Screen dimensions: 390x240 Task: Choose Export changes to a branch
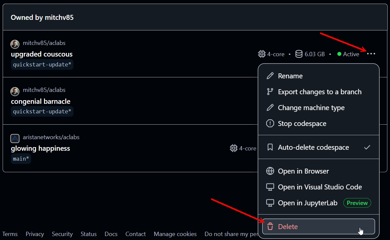(318, 92)
